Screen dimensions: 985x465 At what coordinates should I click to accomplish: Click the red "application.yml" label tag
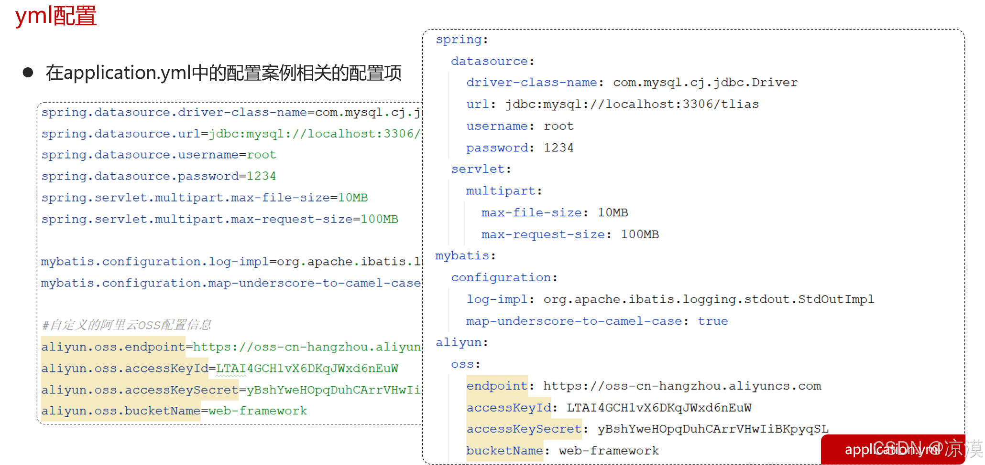click(x=890, y=450)
